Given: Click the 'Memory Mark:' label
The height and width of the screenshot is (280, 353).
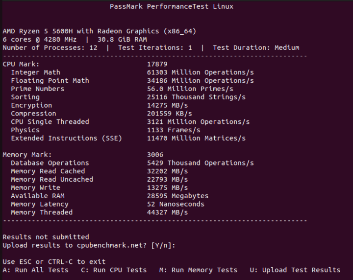Looking at the screenshot, I should (x=27, y=155).
